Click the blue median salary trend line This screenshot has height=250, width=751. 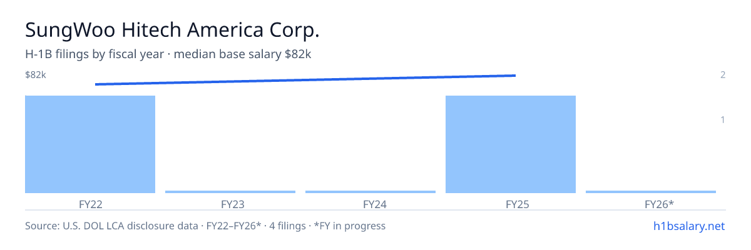click(305, 80)
